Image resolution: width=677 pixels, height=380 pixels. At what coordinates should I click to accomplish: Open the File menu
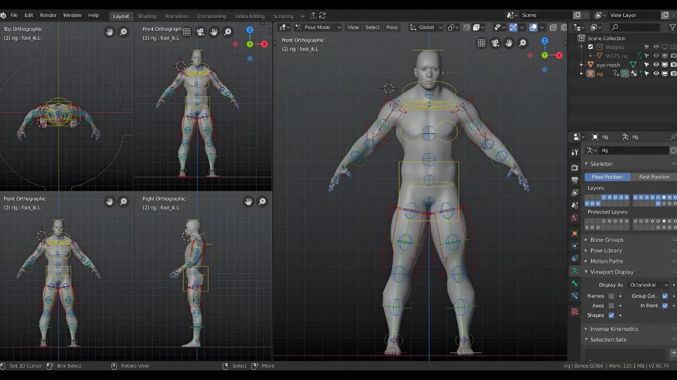pyautogui.click(x=14, y=15)
